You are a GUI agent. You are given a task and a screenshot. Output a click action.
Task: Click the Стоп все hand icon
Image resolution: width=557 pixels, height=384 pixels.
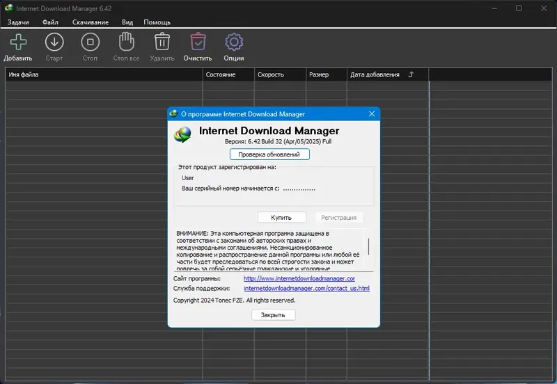(x=126, y=42)
